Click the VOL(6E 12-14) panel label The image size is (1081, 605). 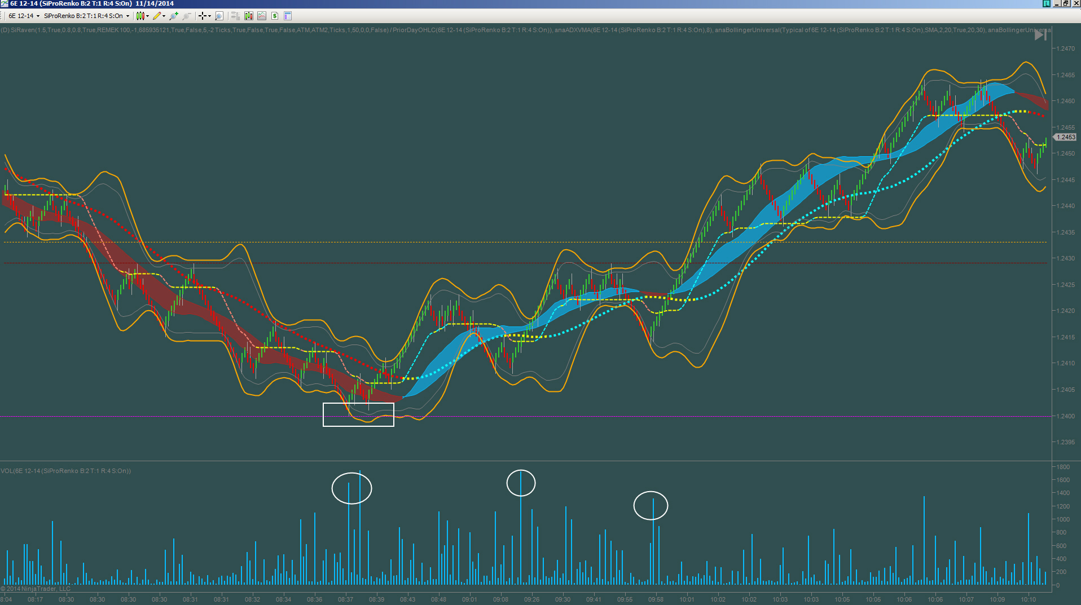point(65,471)
